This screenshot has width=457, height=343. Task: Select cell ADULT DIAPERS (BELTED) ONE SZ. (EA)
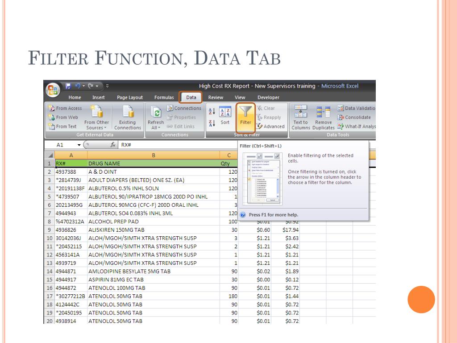[154, 180]
